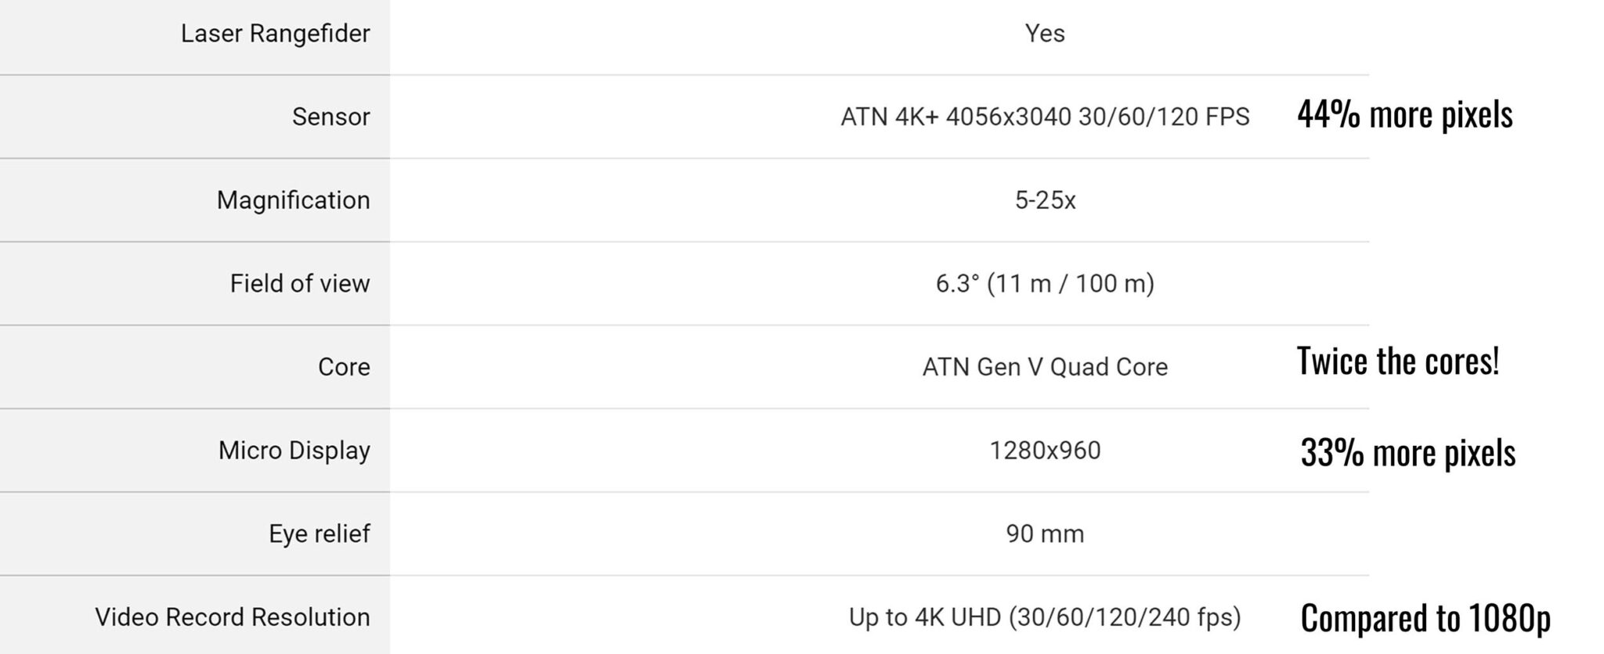
Task: Select the Sensor row label
Action: (331, 117)
